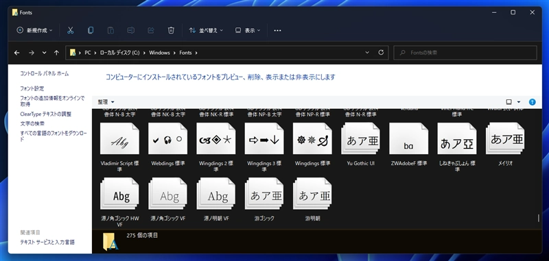Open the blue help question icon

533,102
